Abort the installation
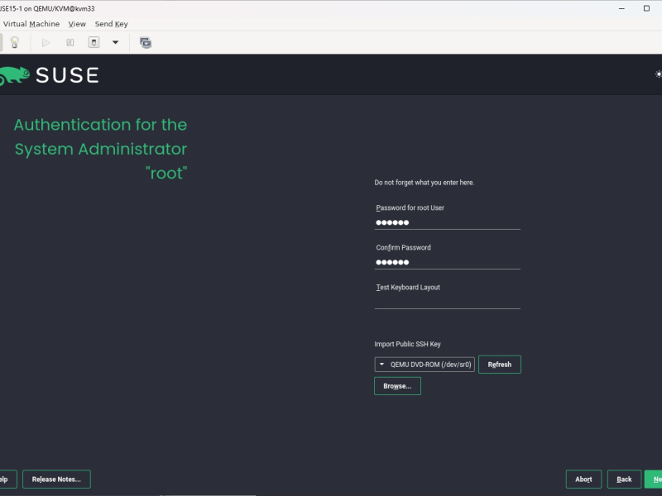Image resolution: width=662 pixels, height=496 pixels. point(583,479)
